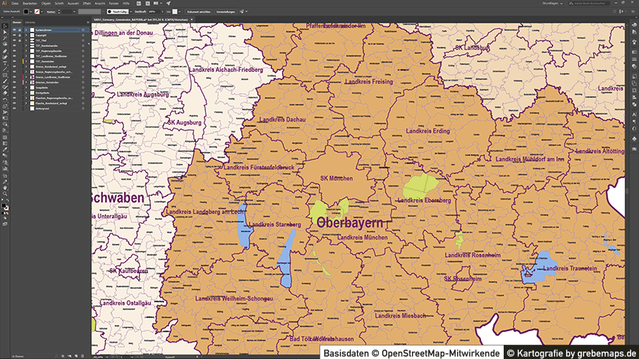
Task: Click the Voreinstellungen button
Action: (x=229, y=12)
